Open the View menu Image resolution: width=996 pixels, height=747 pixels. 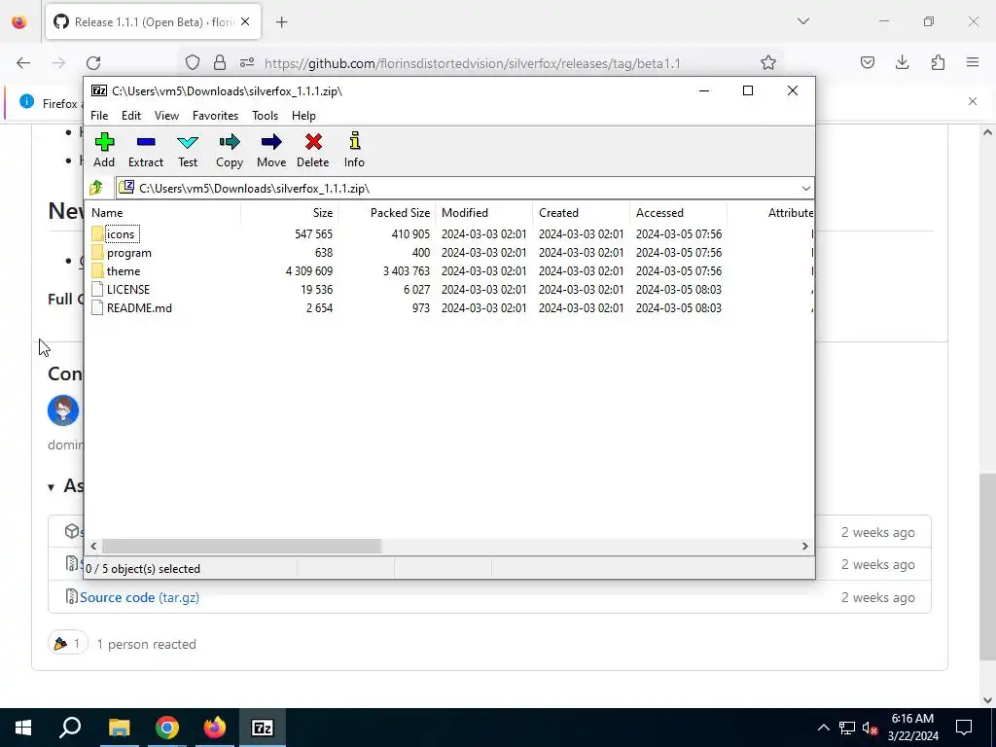[166, 116]
